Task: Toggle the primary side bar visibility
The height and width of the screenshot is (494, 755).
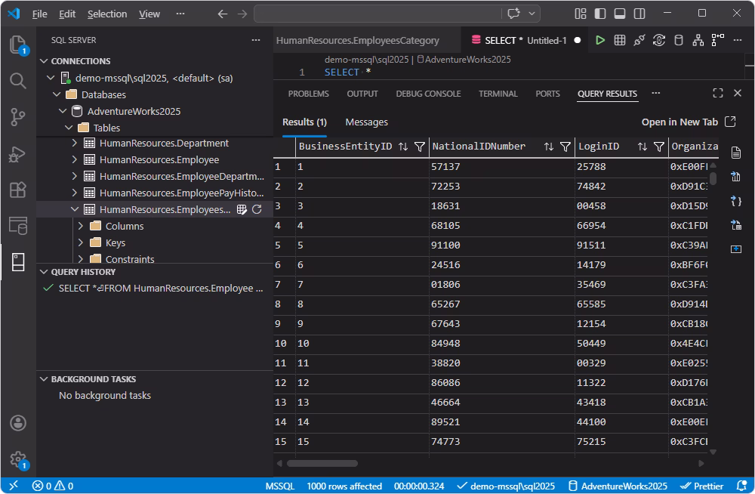Action: 600,14
